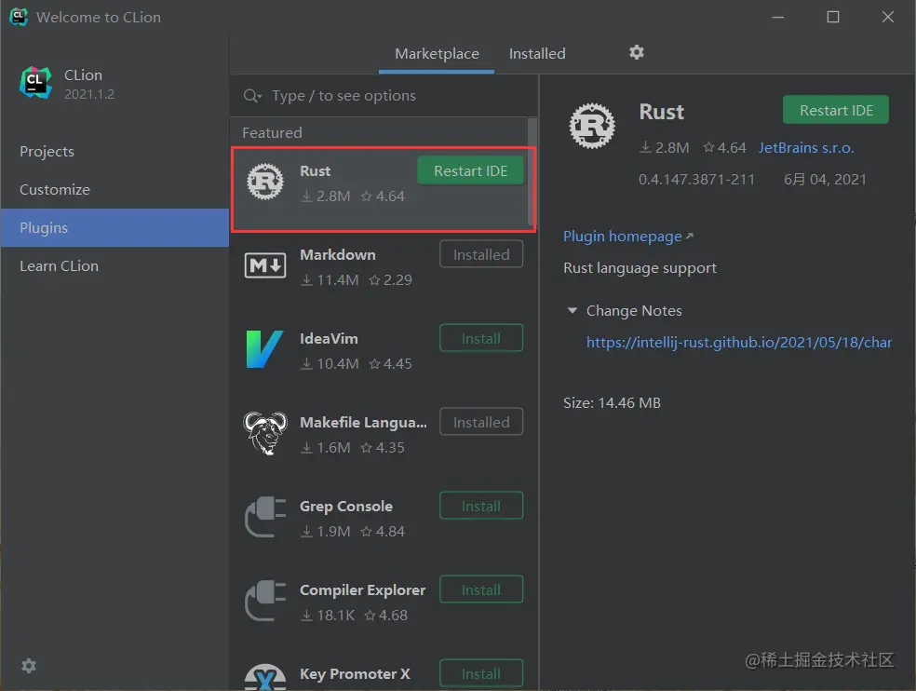Click the large Rust logo in the details panel

click(x=592, y=126)
